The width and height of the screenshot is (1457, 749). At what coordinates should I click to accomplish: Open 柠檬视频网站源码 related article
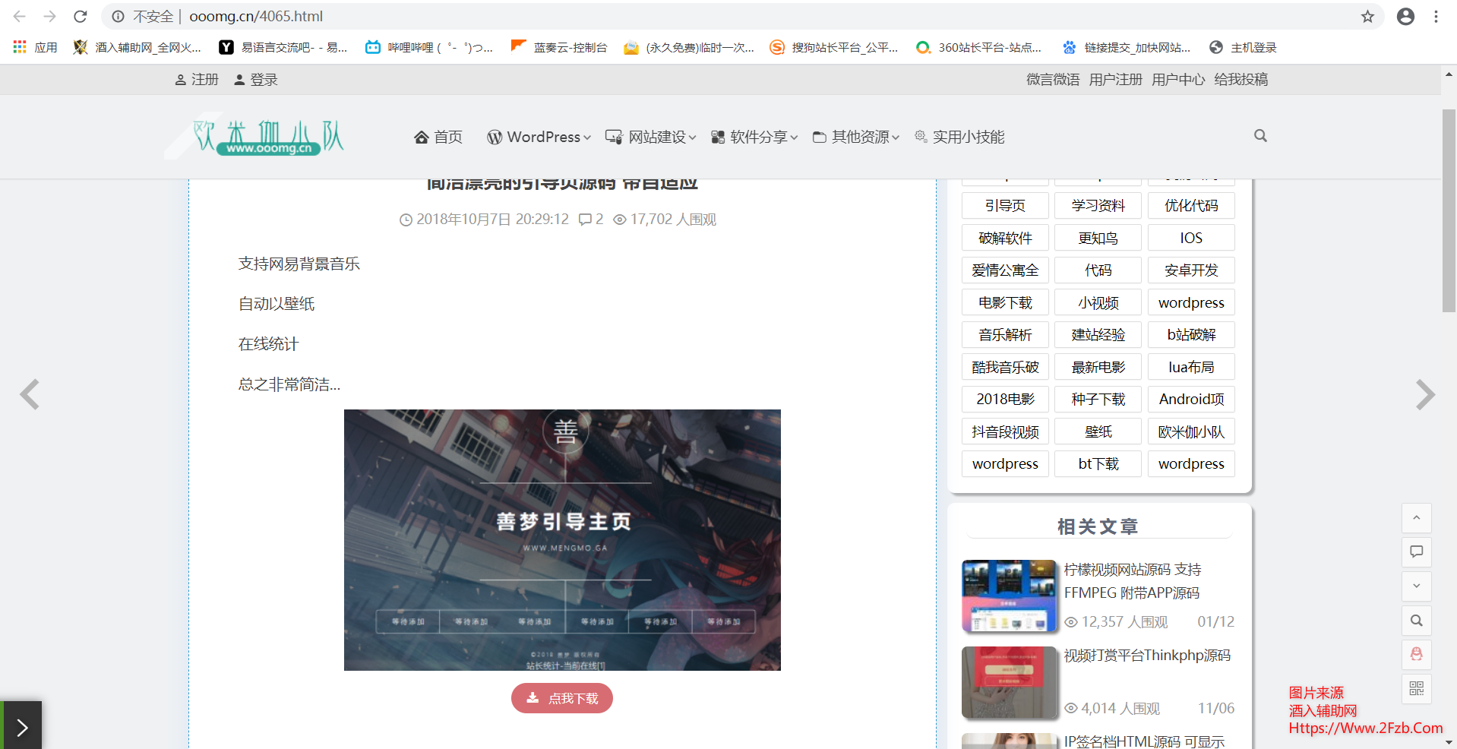1133,581
